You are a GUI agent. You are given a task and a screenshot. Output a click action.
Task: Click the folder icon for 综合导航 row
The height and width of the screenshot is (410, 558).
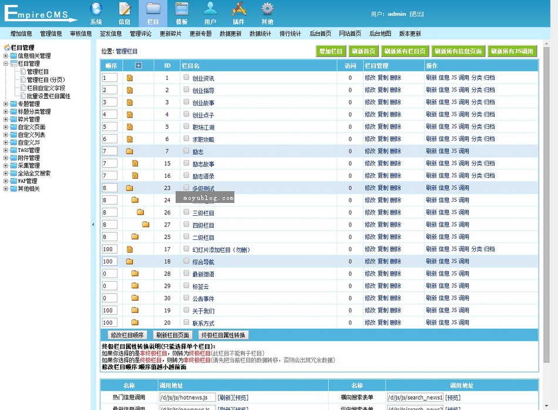tap(130, 261)
